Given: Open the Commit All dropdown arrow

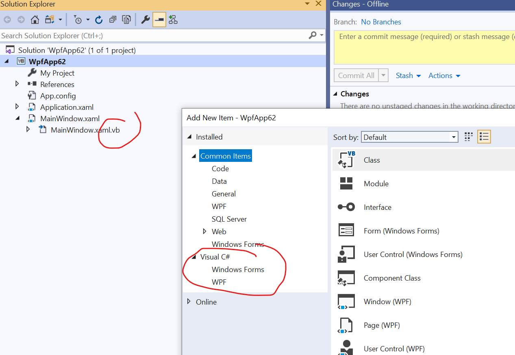Looking at the screenshot, I should click(384, 76).
